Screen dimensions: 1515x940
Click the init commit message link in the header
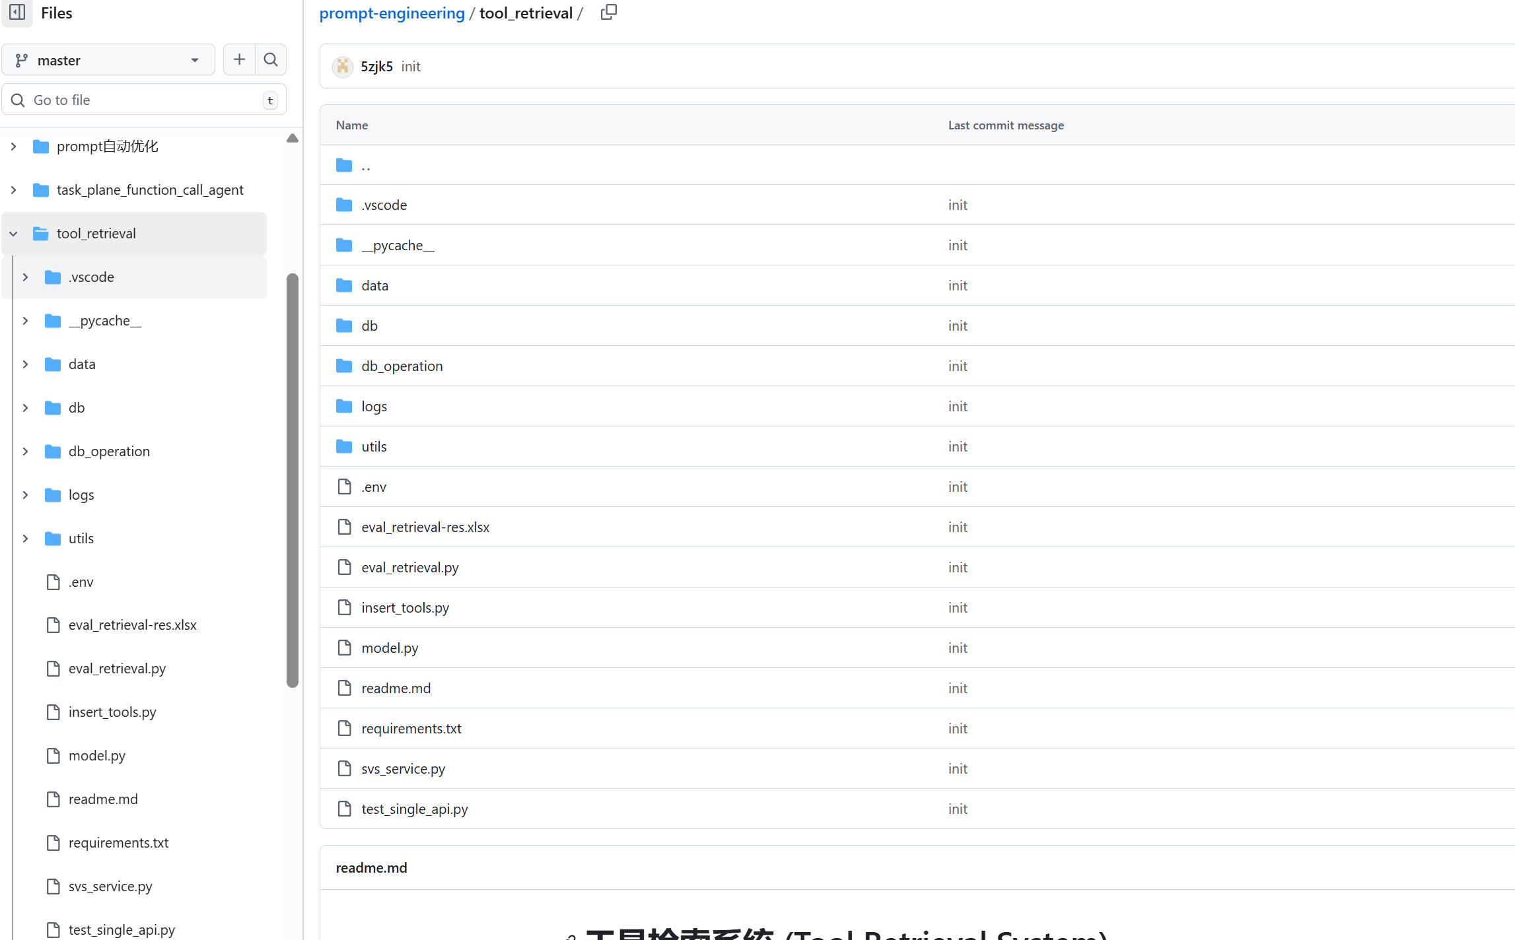[x=410, y=67]
